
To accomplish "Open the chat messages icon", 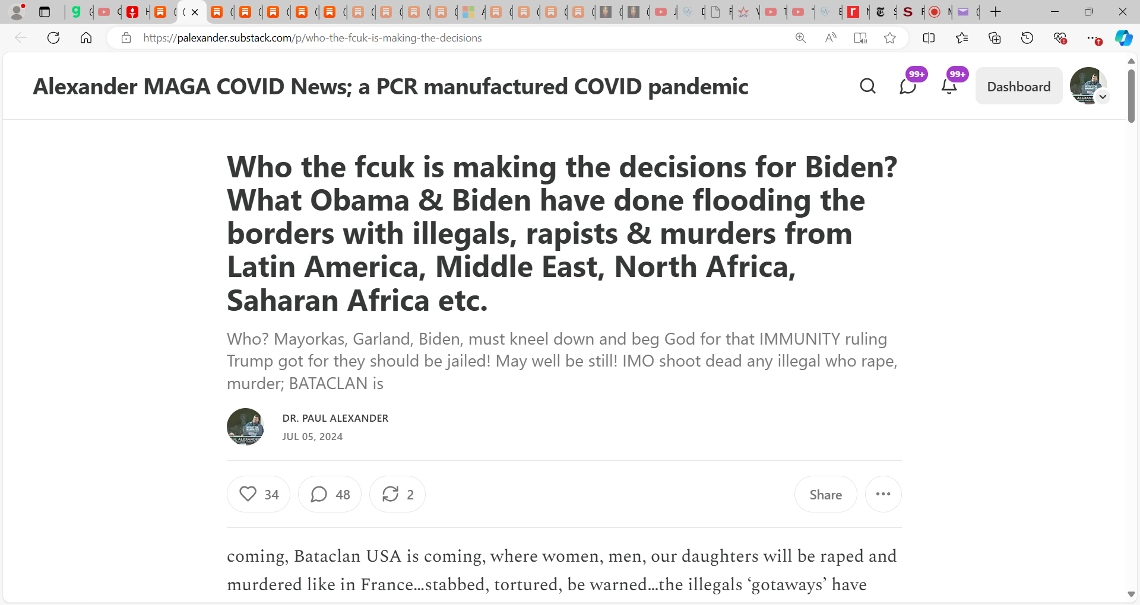I will click(908, 87).
